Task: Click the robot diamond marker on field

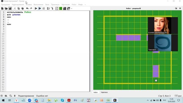Action: [x=156, y=80]
